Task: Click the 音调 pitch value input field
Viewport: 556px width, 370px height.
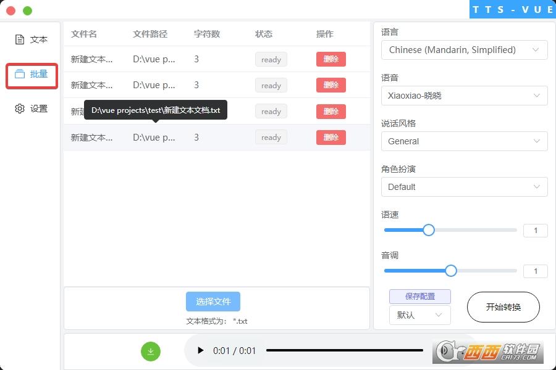Action: [535, 271]
